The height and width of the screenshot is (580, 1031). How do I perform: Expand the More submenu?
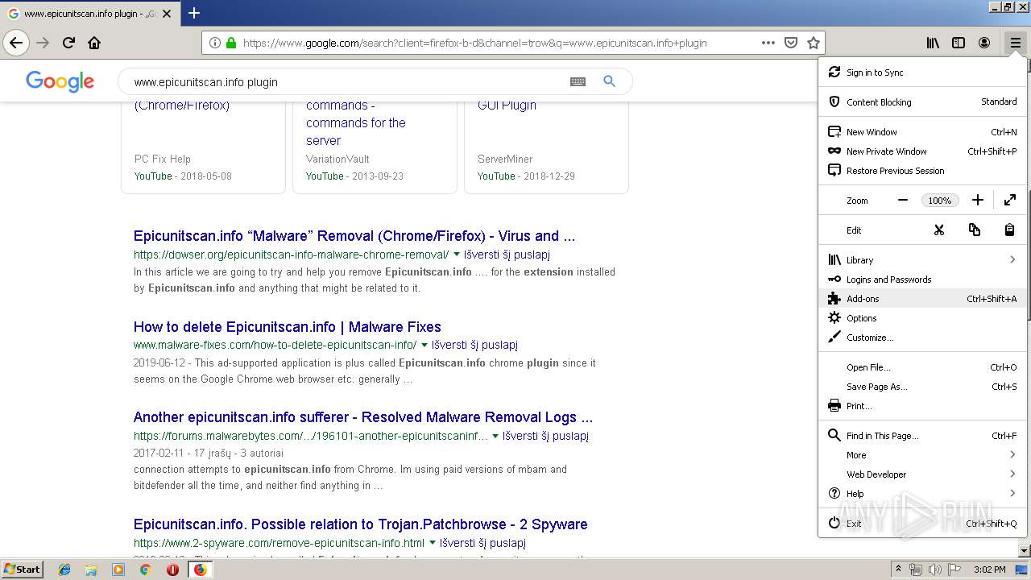pos(922,455)
